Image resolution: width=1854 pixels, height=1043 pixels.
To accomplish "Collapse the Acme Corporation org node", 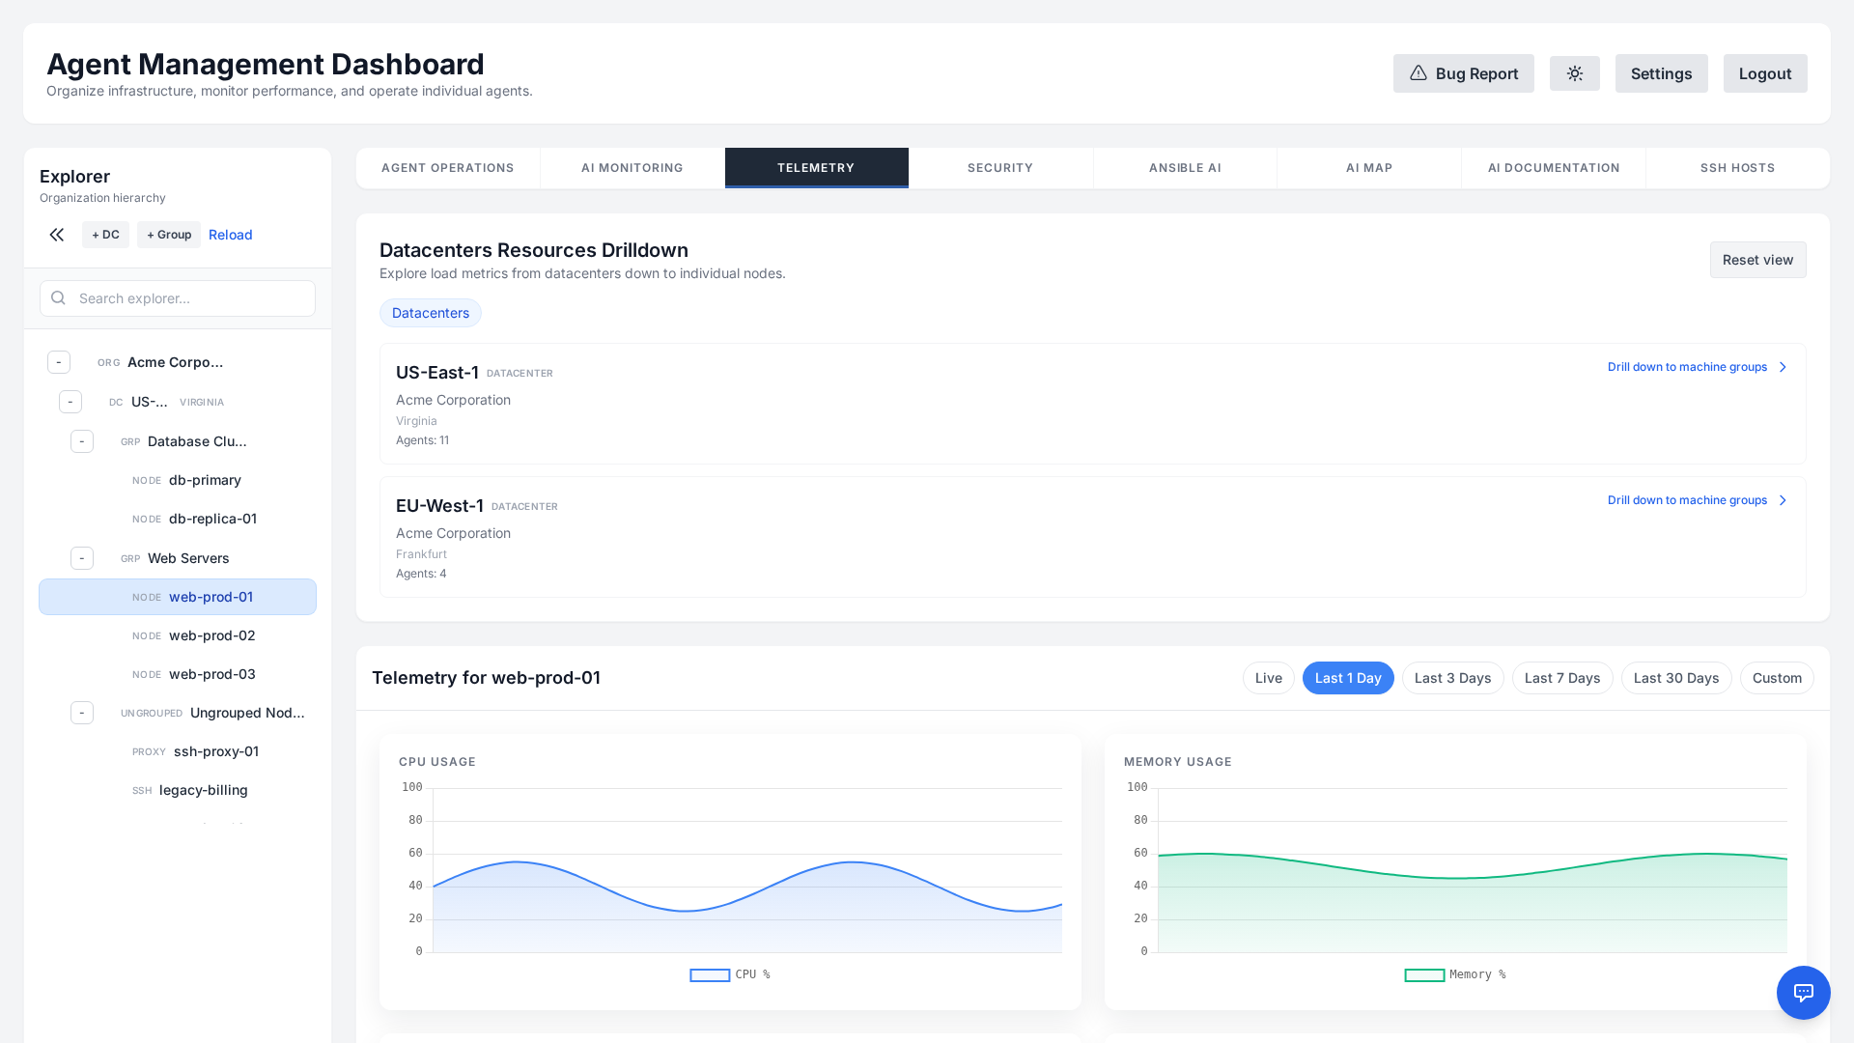I will click(59, 362).
